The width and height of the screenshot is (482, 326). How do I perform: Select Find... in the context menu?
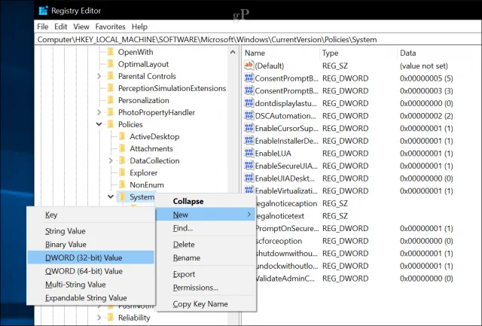206,228
